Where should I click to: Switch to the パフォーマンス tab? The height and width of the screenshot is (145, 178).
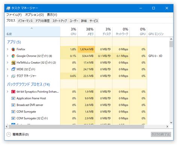(25, 21)
